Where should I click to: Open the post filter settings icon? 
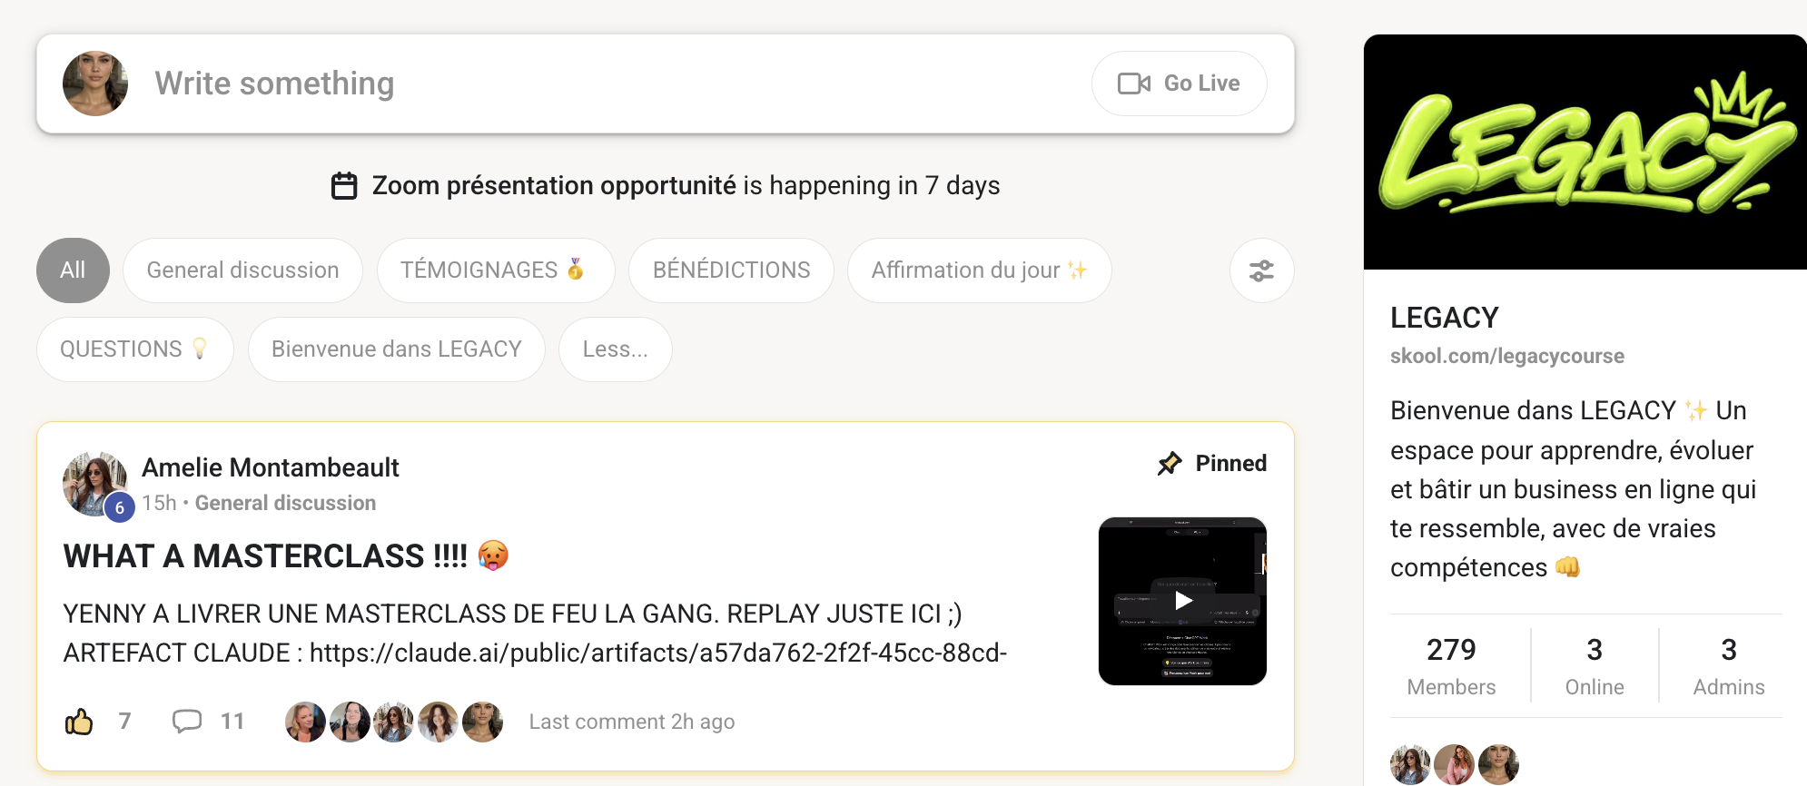coord(1261,270)
